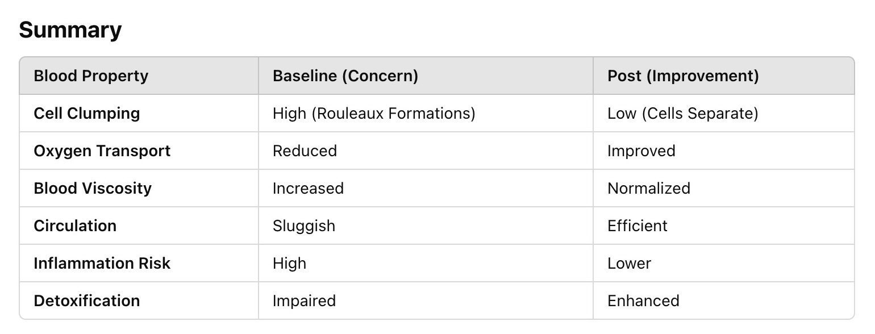875x334 pixels.
Task: Click the Normalized cell
Action: point(649,189)
